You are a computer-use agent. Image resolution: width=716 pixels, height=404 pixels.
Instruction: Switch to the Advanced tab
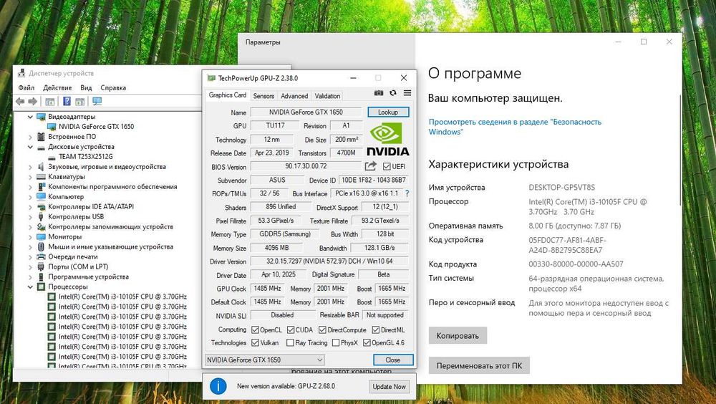pos(294,96)
